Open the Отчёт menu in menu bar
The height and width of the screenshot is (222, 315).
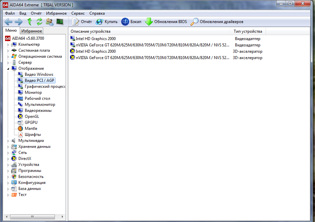point(36,13)
